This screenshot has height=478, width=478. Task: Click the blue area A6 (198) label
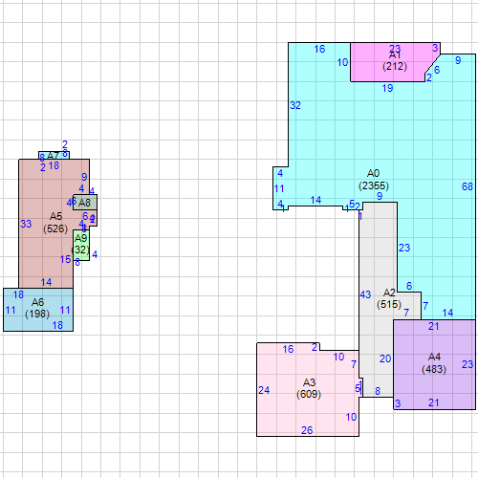point(37,308)
